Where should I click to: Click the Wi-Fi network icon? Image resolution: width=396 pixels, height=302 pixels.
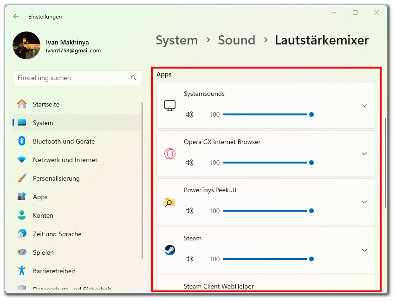(22, 160)
